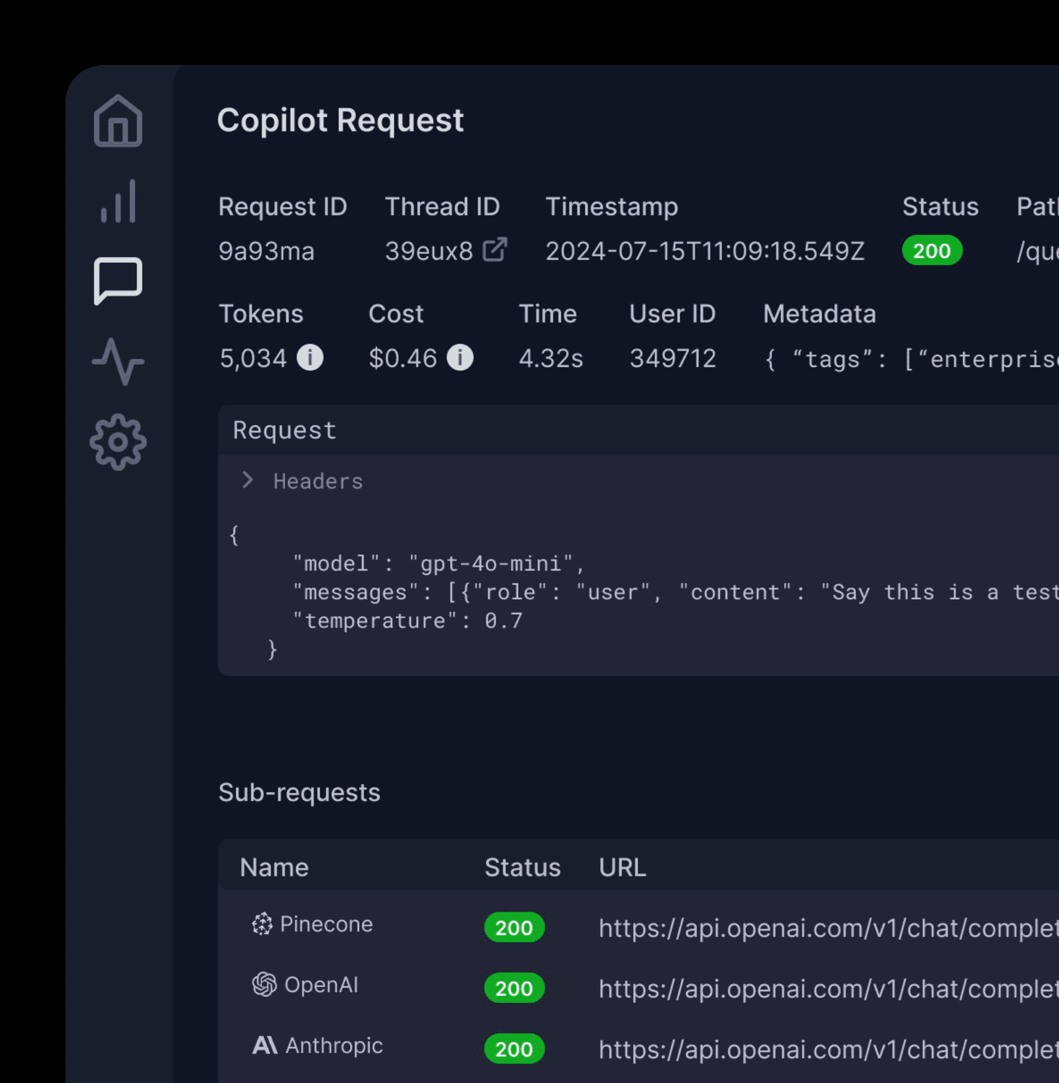Click the Anthropic row status badge
Image resolution: width=1059 pixels, height=1083 pixels.
(514, 1048)
